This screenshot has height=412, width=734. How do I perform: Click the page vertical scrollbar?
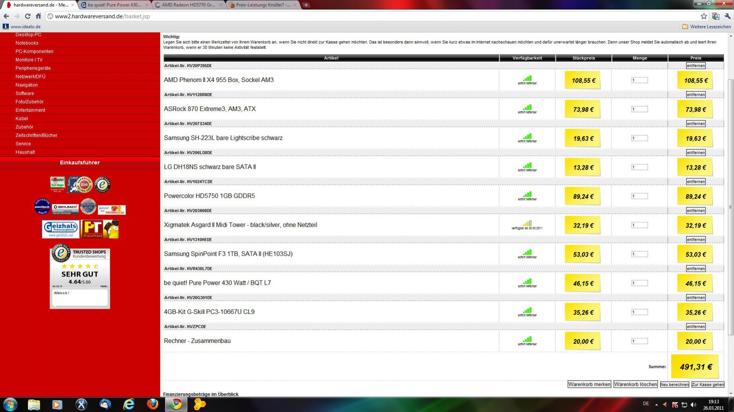[x=731, y=207]
